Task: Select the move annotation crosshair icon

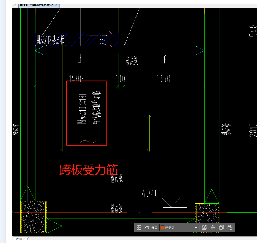Action: click(x=213, y=227)
